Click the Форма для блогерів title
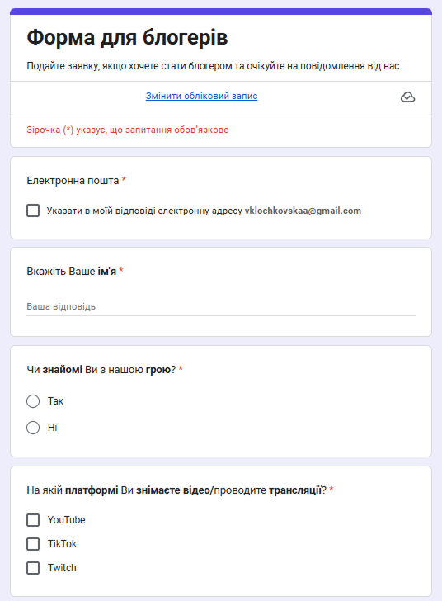The height and width of the screenshot is (601, 442). 127,38
